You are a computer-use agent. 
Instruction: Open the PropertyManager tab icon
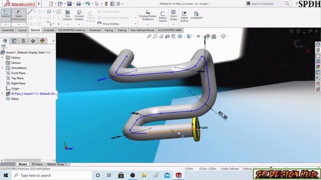[x=14, y=41]
